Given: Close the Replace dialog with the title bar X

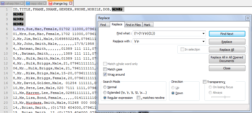Looking at the screenshot, I should pos(247,18).
